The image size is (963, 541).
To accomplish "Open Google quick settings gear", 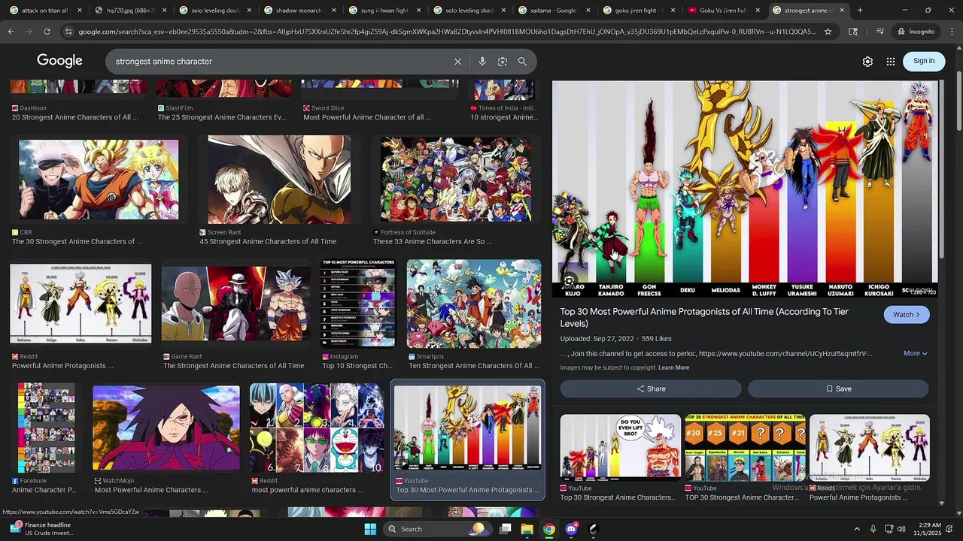I will click(867, 62).
